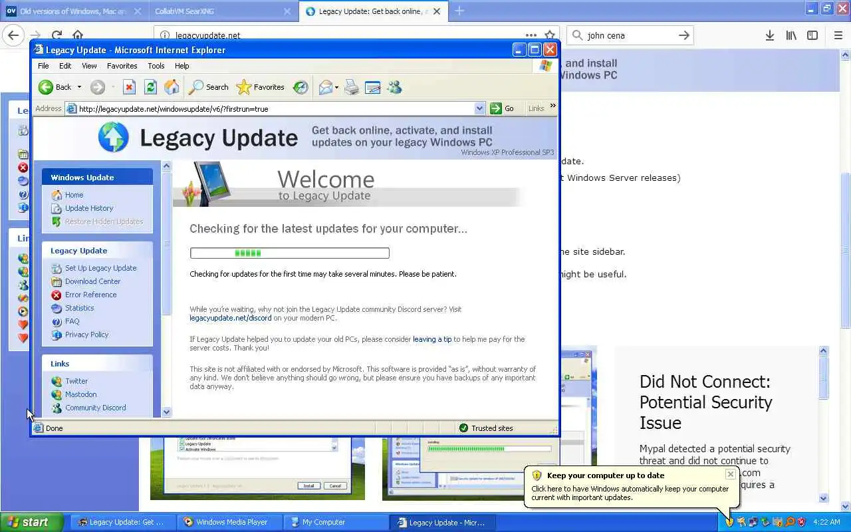
Task: Open the View menu
Action: point(89,66)
